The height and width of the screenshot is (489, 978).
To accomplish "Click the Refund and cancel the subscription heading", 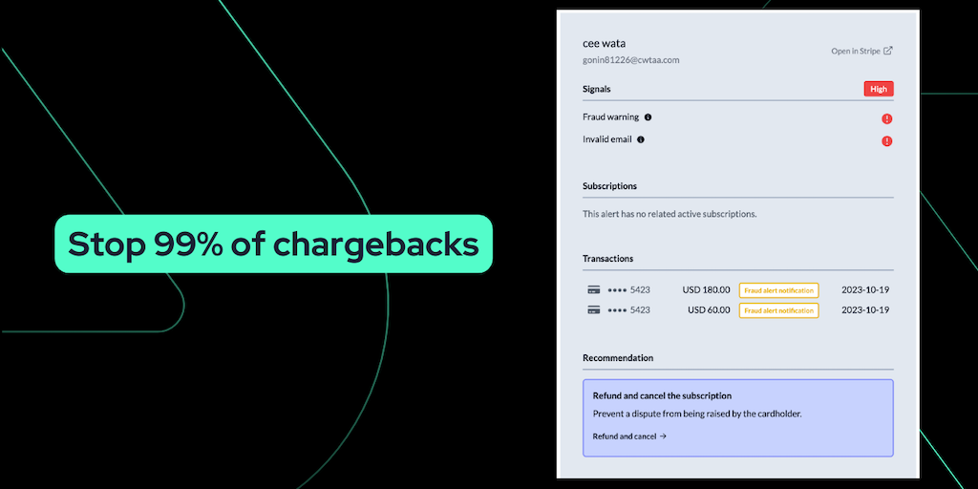I will [662, 395].
